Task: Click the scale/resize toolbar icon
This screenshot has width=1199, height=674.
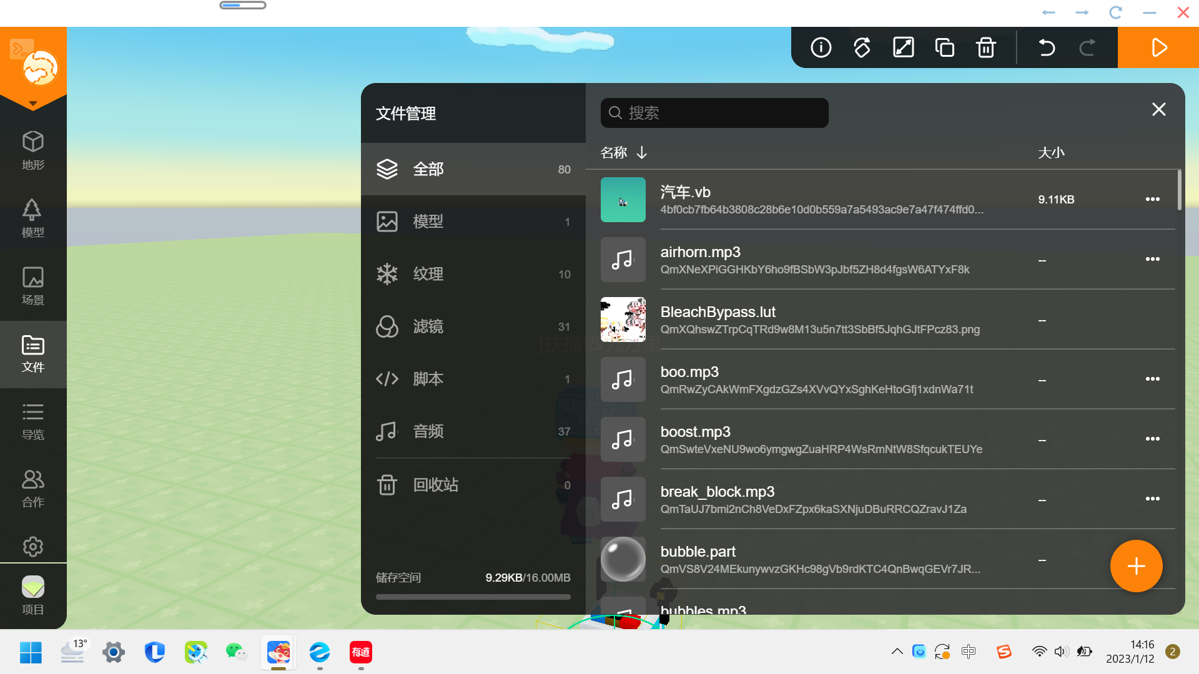Action: (903, 47)
